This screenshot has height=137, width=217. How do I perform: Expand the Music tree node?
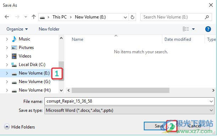tap(7, 39)
